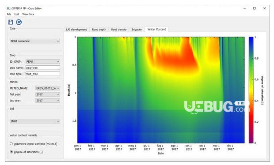Open the File menu
Screen dimensions: 274x165
(9, 14)
